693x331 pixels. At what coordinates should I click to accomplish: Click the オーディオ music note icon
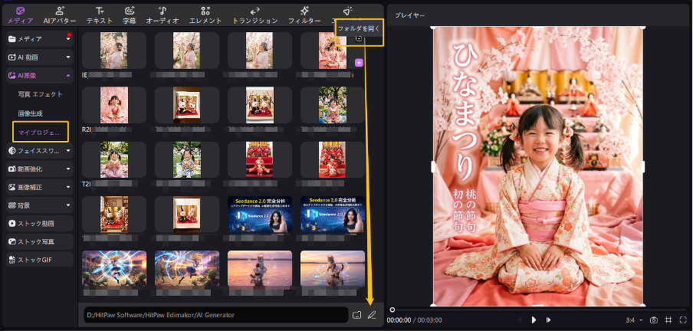(163, 11)
